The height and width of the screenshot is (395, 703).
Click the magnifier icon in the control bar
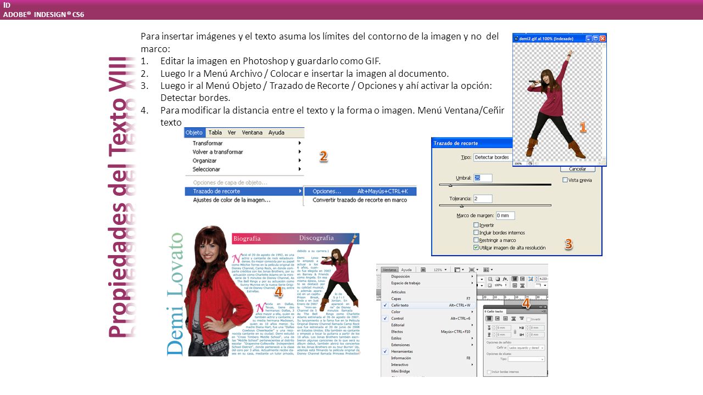pos(490,279)
